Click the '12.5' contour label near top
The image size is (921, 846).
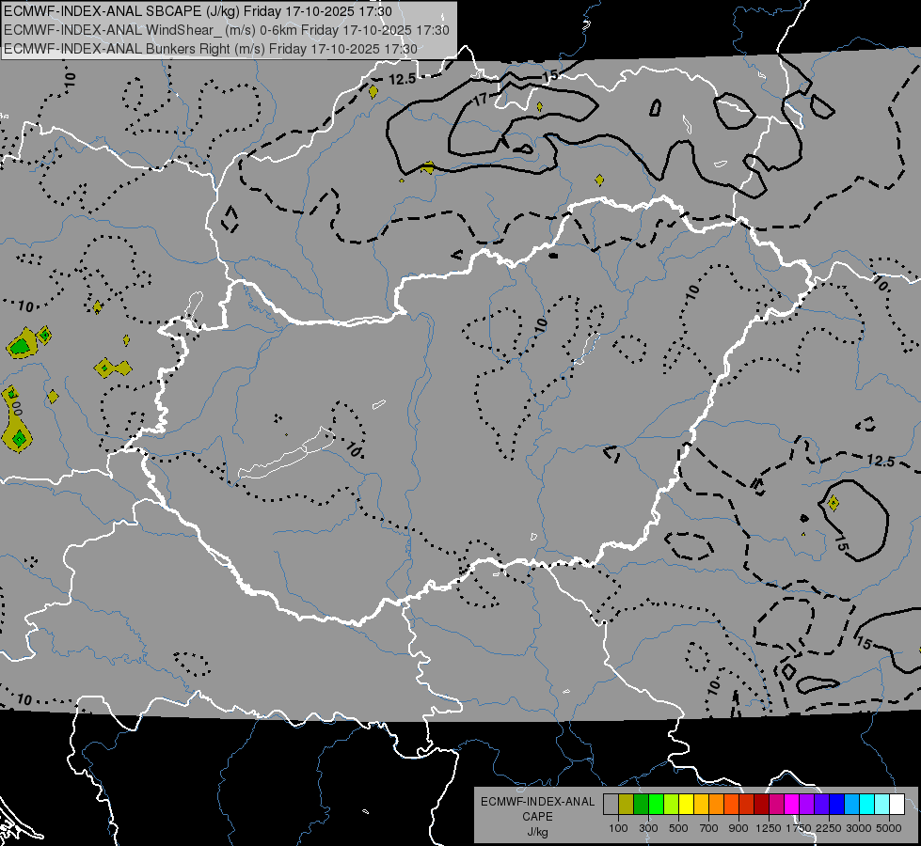(x=403, y=79)
